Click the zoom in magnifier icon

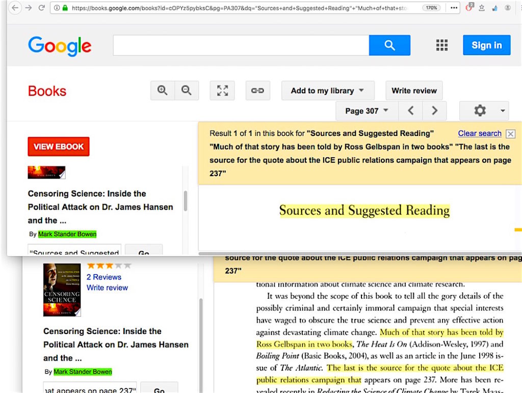[163, 91]
